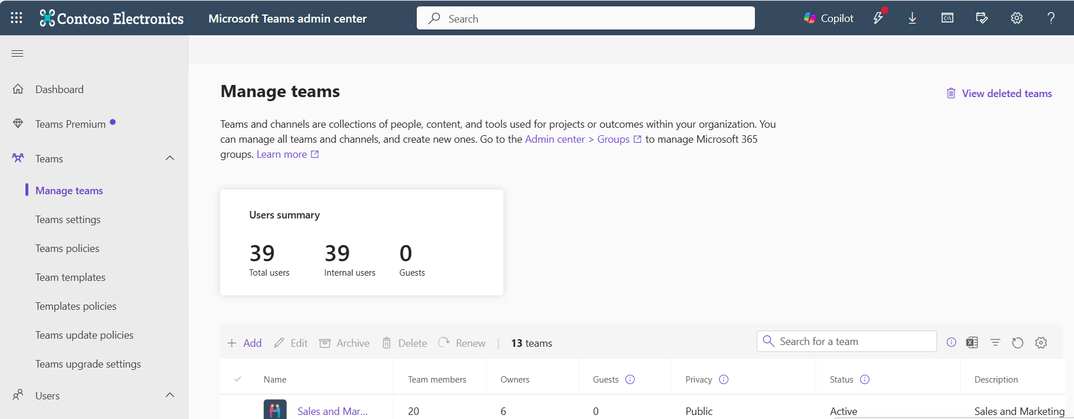Click the Description column header
This screenshot has width=1074, height=419.
point(996,379)
